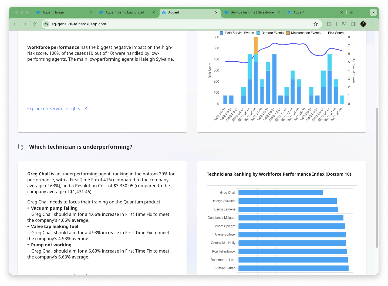Click the Greg Chall ranking bar

pos(281,193)
